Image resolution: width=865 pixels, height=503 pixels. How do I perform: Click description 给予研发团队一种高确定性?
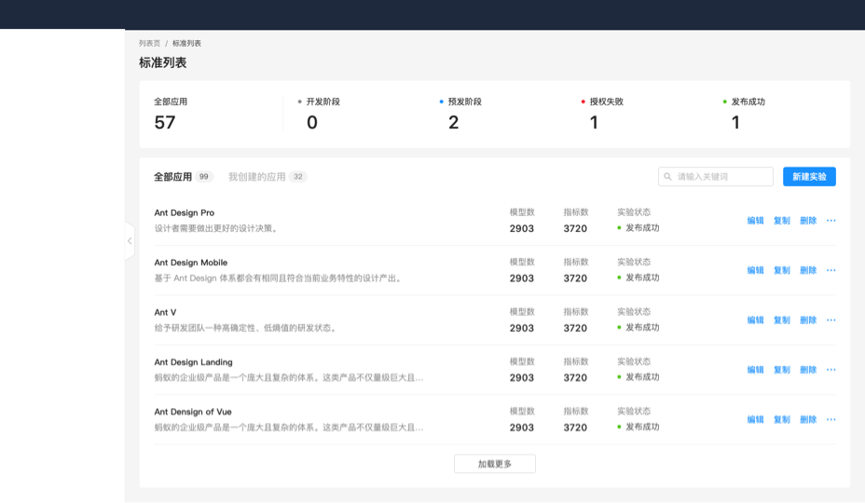point(246,328)
